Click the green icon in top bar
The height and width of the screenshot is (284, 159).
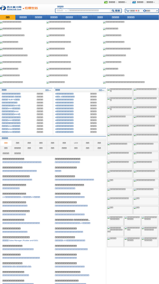[x=106, y=2]
